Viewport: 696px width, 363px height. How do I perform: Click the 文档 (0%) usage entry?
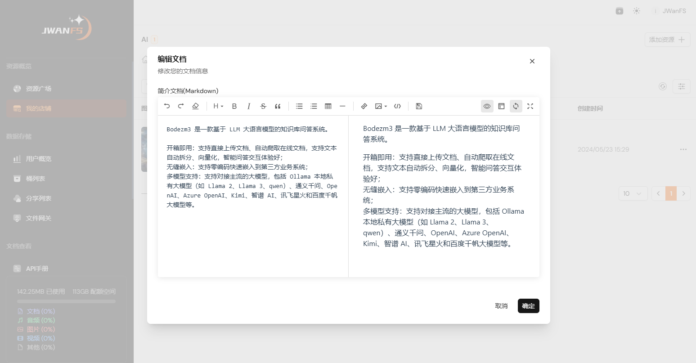(36, 311)
